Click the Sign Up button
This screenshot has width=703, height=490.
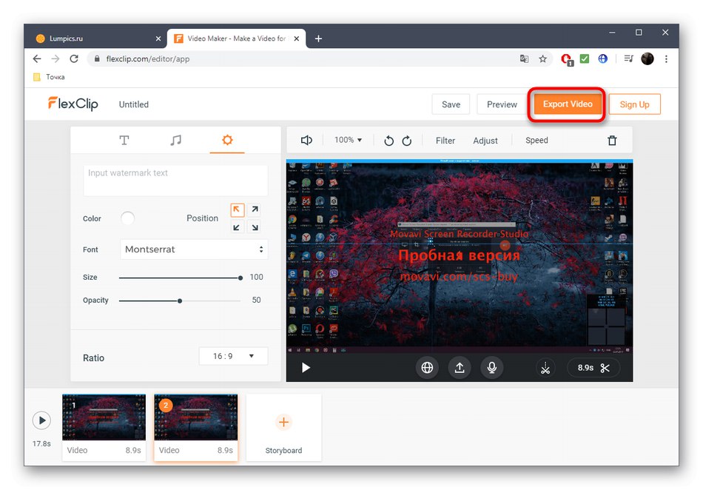pyautogui.click(x=634, y=104)
